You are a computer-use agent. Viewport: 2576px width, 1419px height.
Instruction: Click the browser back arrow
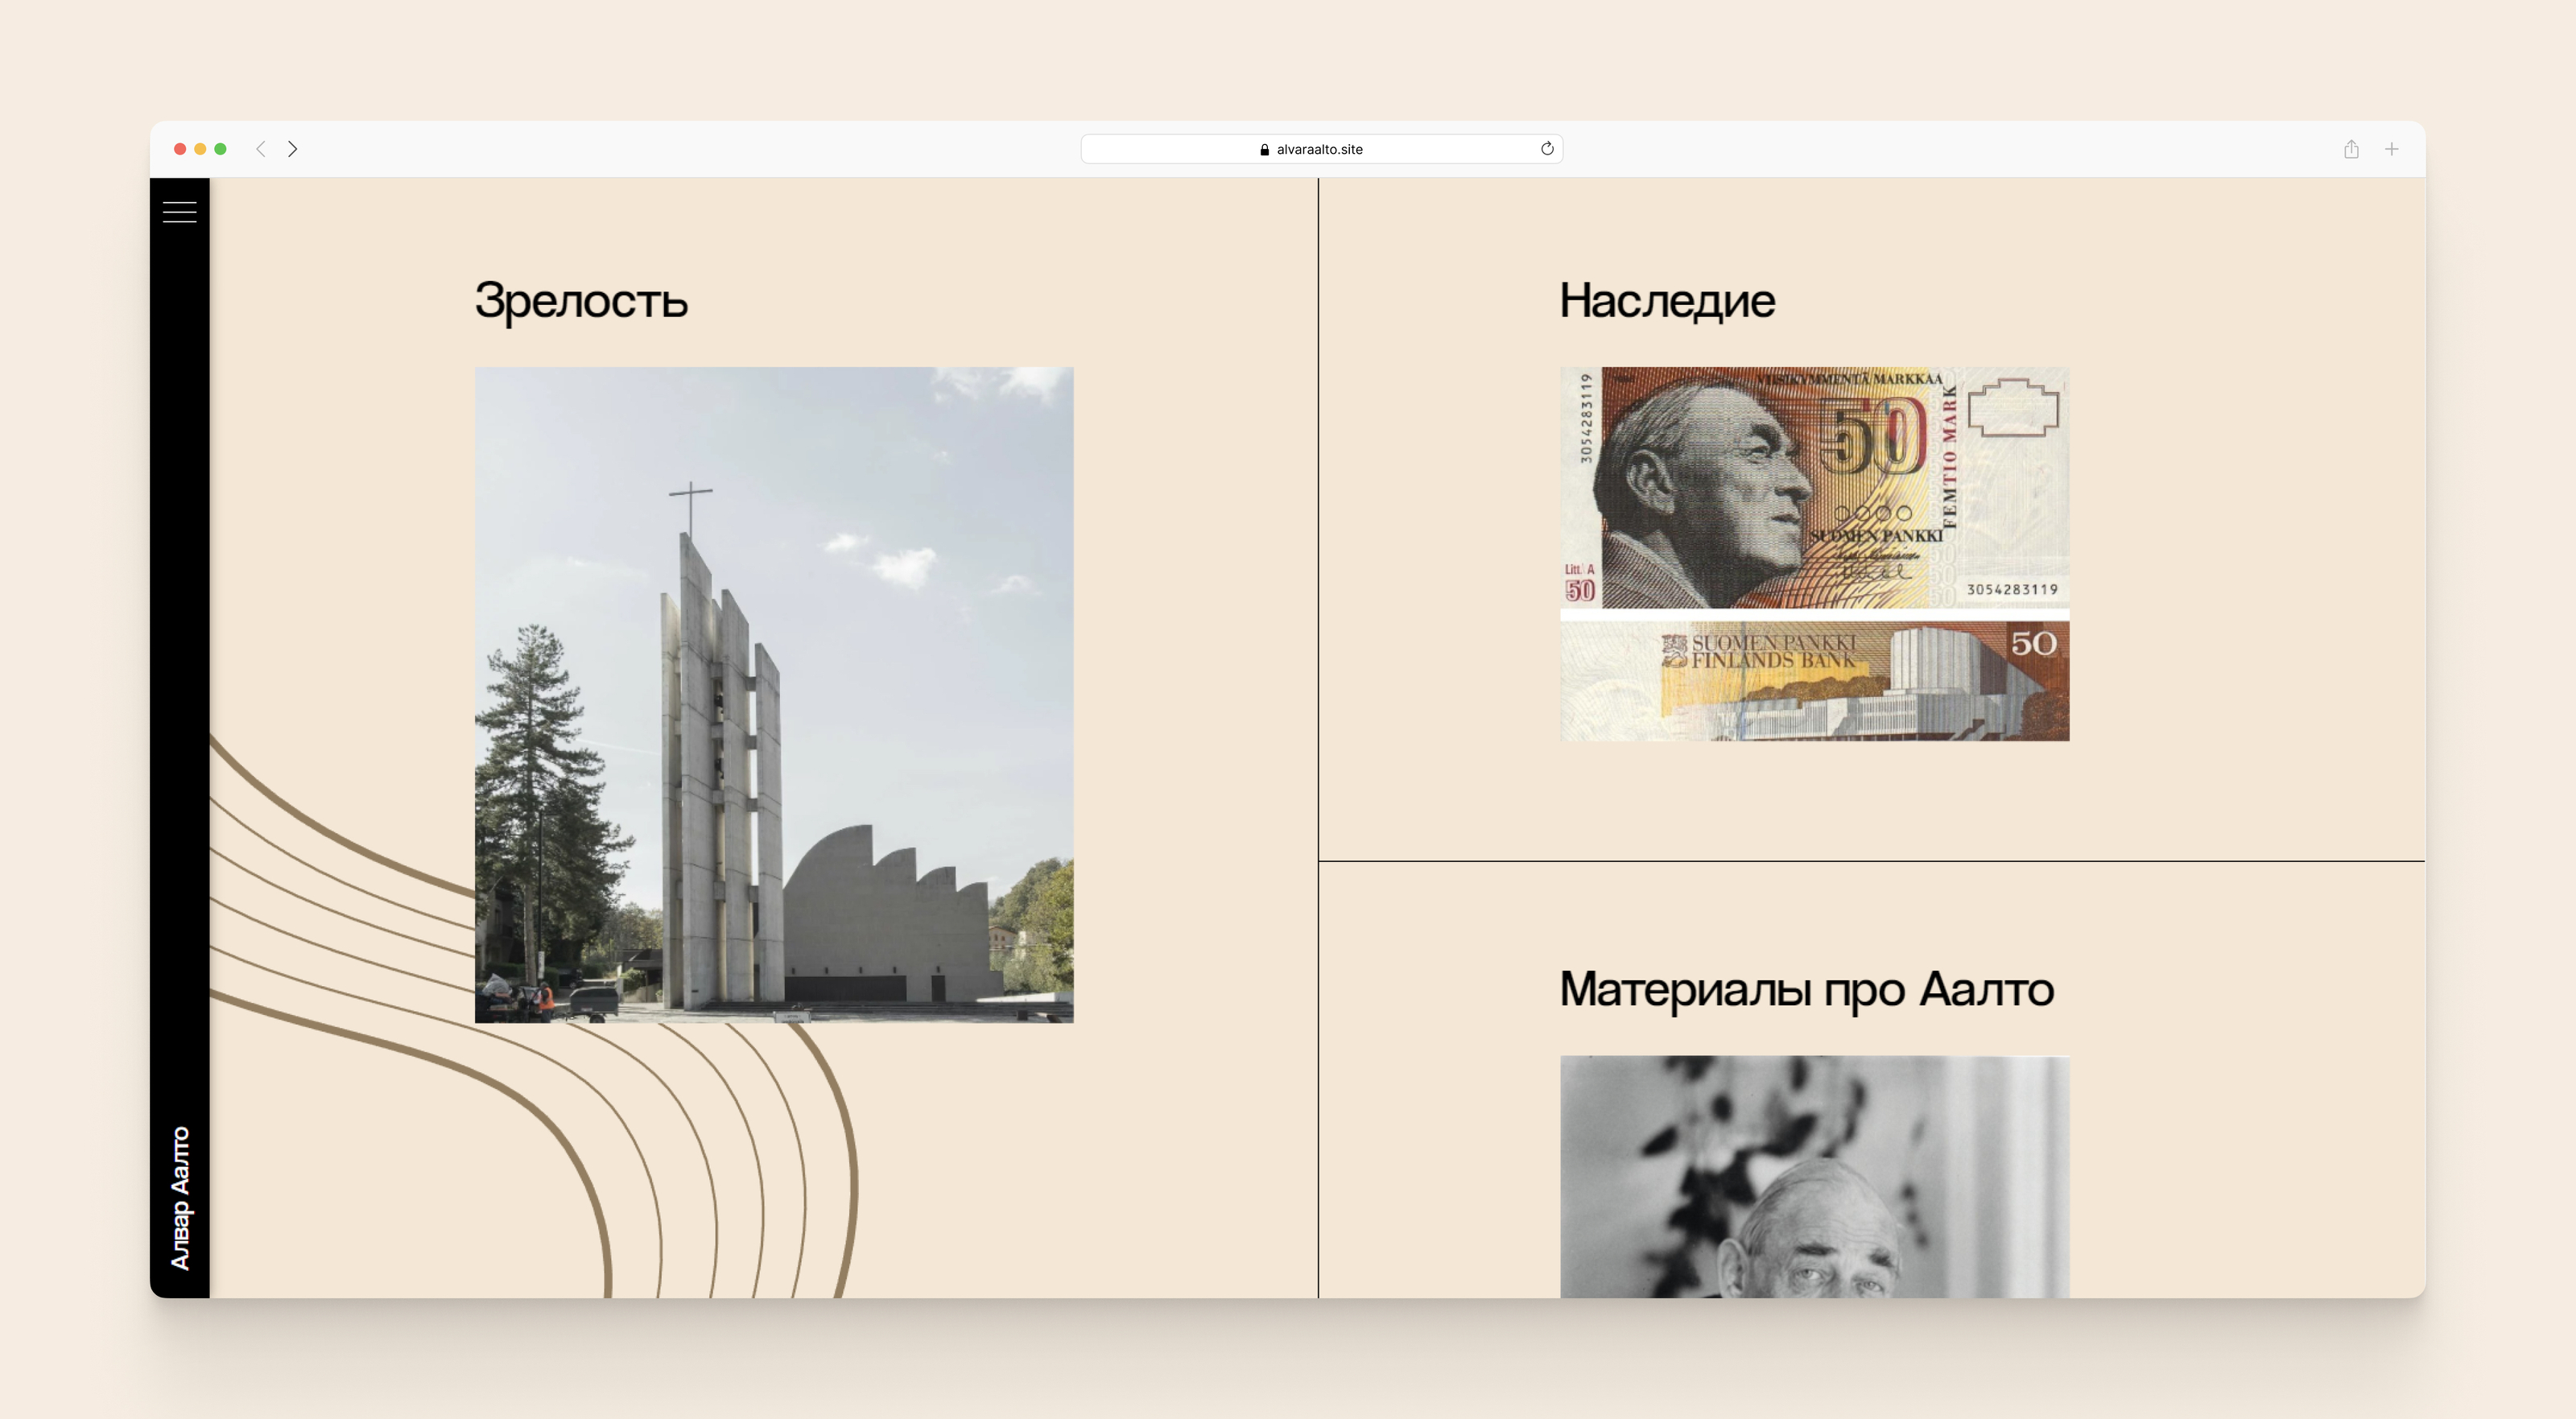(x=261, y=149)
